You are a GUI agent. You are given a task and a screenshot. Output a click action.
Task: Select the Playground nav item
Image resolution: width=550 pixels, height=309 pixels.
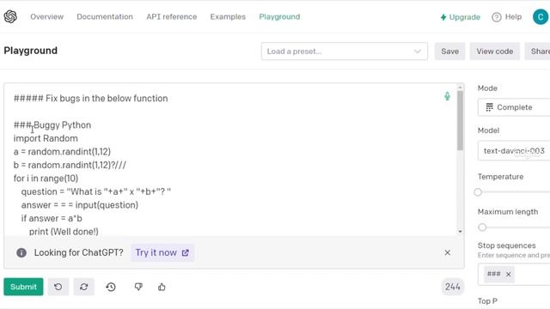pos(279,17)
